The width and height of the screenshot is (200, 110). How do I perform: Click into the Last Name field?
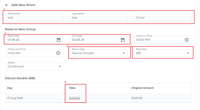point(98,18)
